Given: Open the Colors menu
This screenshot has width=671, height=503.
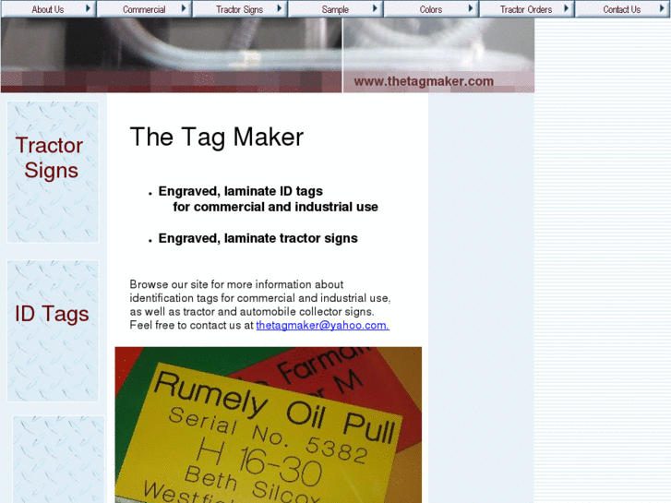Looking at the screenshot, I should click(430, 9).
